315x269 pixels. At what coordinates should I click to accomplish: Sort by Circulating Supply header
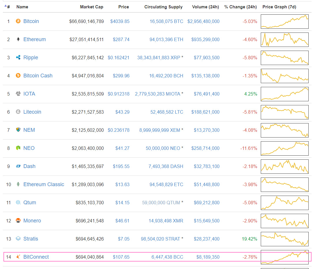(x=163, y=7)
